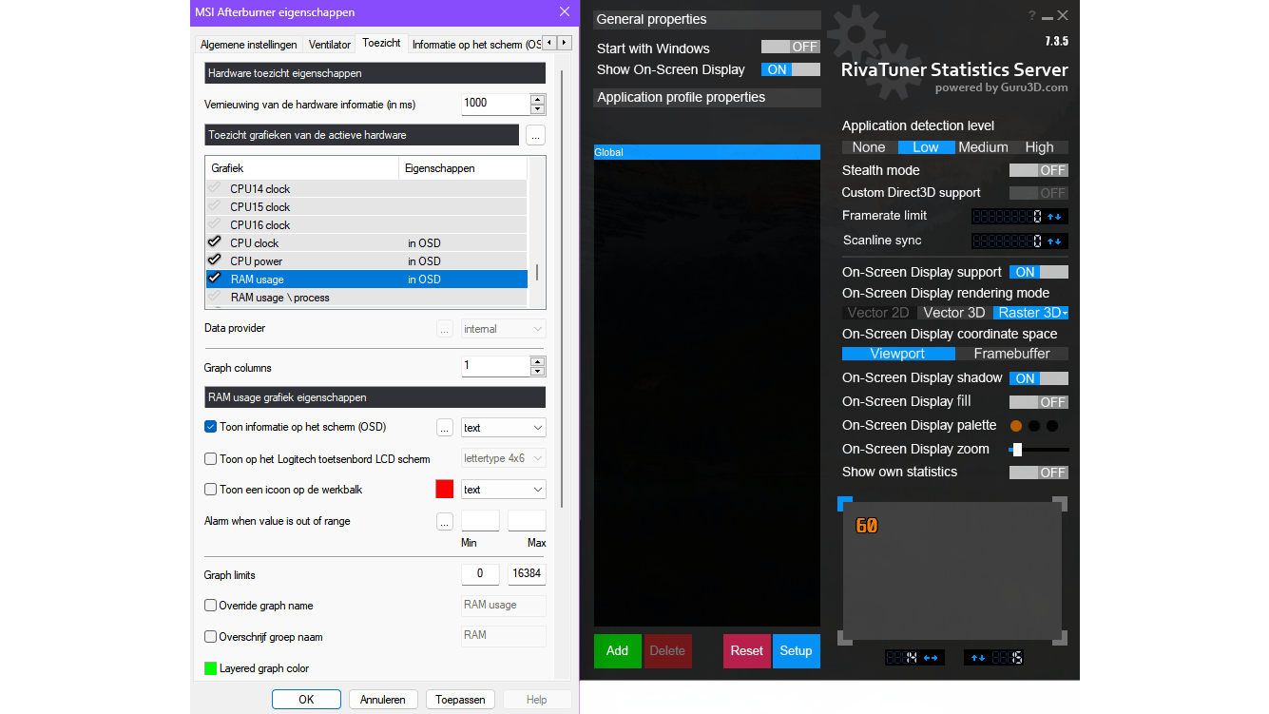Screen dimensions: 1269x714
Task: Toggle the checkmark icon for CPU power
Action: [214, 261]
